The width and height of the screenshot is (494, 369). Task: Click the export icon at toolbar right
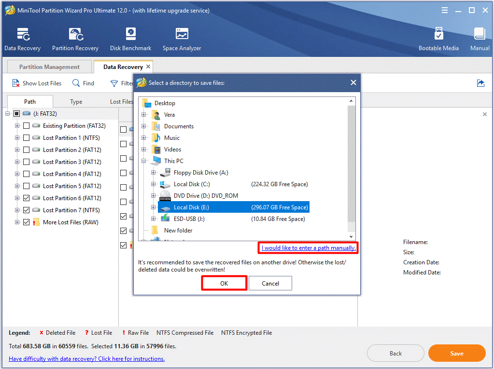tap(480, 83)
